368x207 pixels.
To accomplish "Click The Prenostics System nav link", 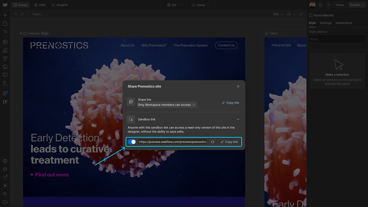I will (x=191, y=45).
